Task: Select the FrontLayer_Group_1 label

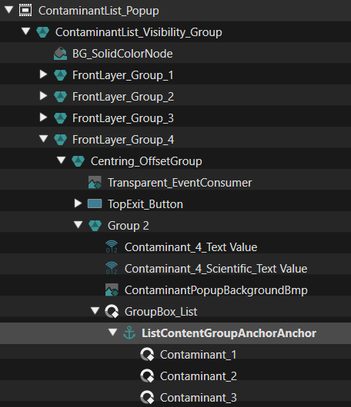Action: [123, 75]
